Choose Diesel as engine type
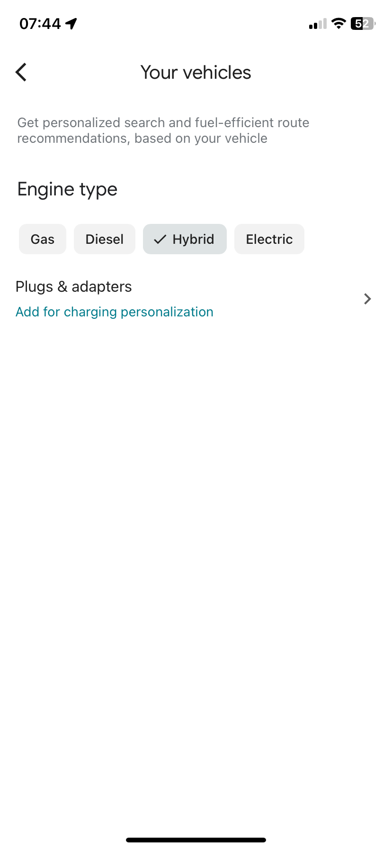This screenshot has height=850, width=392. point(105,240)
